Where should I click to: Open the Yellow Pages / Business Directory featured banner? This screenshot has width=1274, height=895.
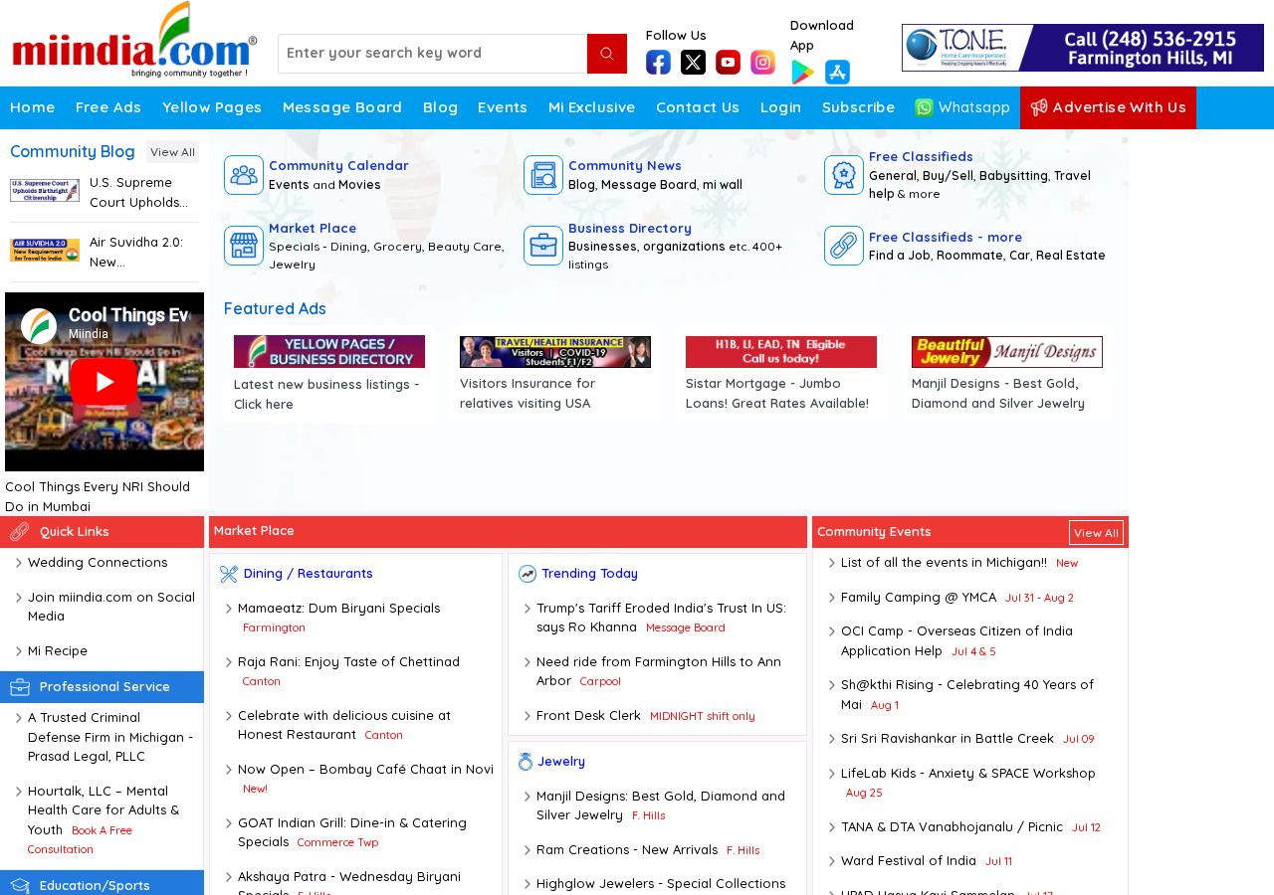[329, 352]
